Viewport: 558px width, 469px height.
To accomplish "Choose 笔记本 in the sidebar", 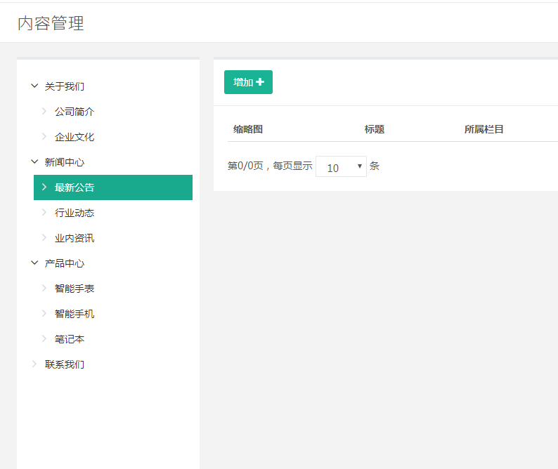I will click(x=70, y=339).
